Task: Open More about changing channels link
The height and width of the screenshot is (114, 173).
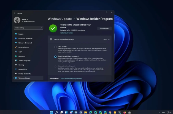Action: point(71,79)
